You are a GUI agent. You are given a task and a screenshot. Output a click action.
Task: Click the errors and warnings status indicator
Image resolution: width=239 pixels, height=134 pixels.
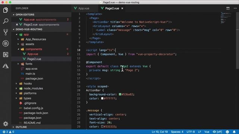(9, 132)
